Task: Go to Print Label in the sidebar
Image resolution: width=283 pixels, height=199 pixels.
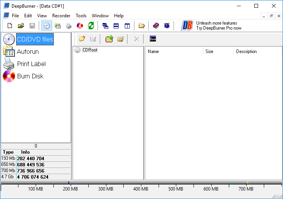Action: (x=31, y=64)
